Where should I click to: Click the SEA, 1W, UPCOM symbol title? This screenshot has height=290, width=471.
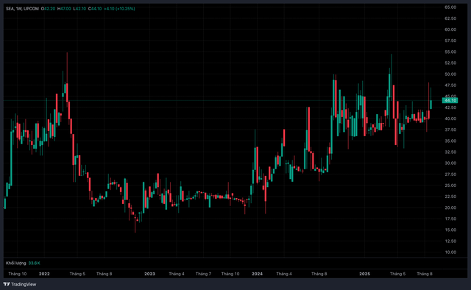22,9
